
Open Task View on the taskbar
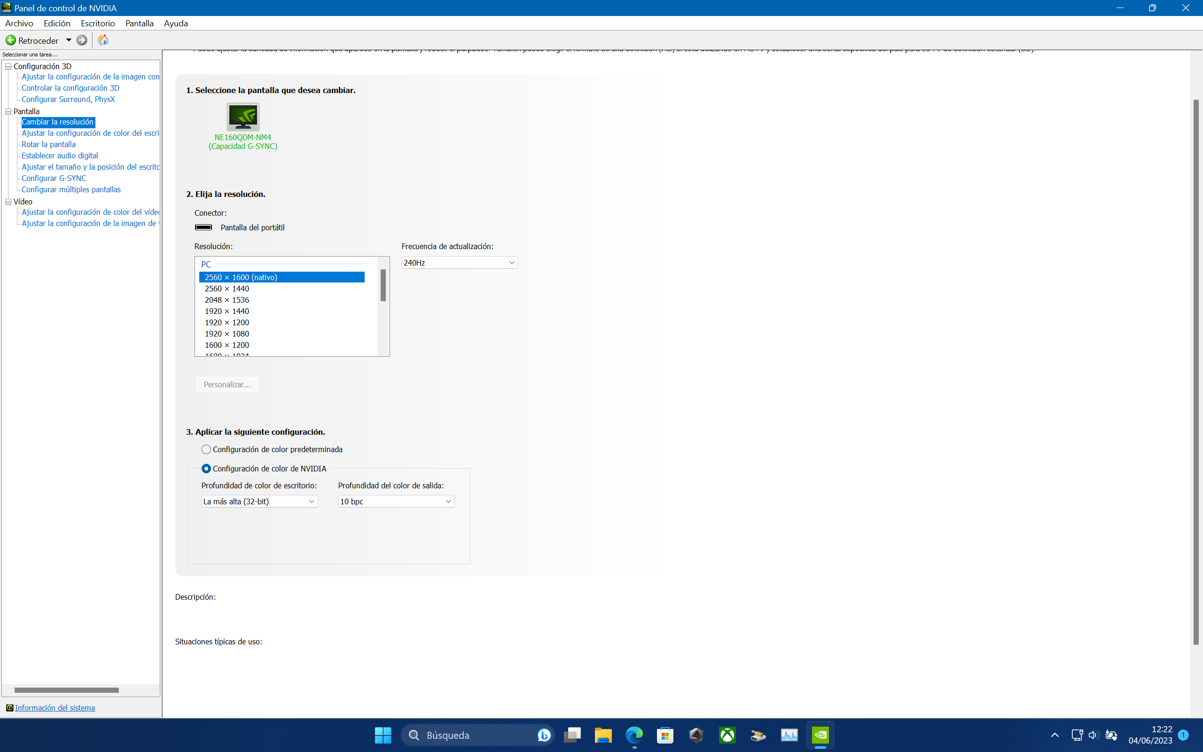(x=572, y=735)
